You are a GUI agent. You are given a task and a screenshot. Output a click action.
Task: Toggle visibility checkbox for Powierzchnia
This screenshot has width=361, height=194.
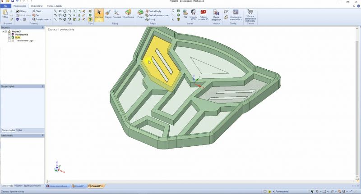[9, 35]
